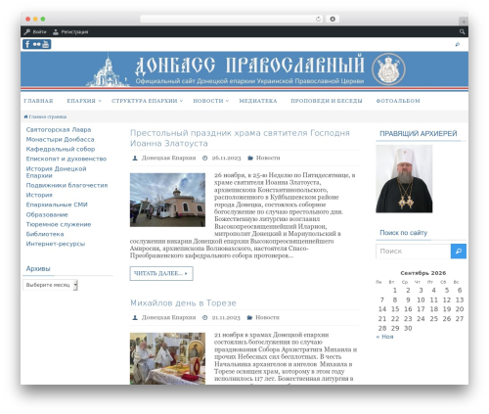Click the Архивы sidebar heading

(38, 269)
